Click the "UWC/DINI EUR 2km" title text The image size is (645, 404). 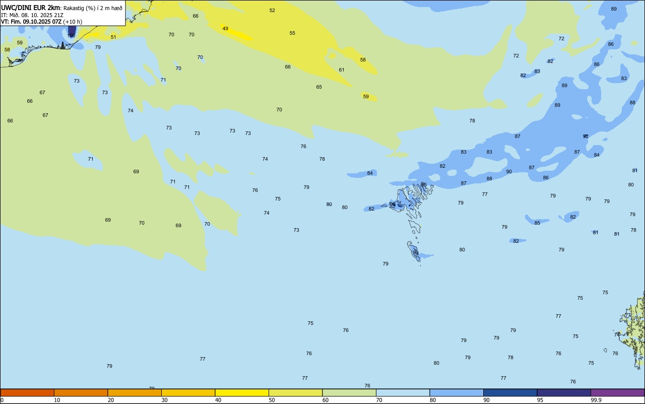tap(31, 8)
